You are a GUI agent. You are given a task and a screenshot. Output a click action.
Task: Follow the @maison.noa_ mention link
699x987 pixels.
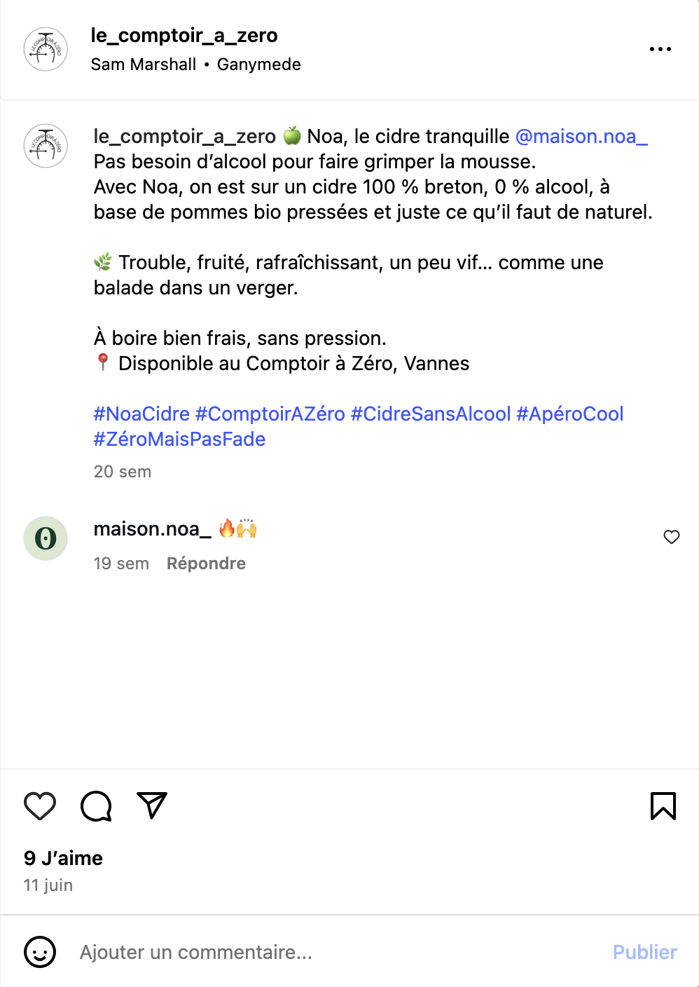[x=581, y=136]
